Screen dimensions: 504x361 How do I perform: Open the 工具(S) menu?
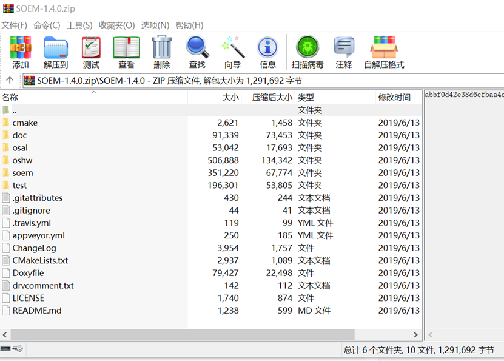79,25
